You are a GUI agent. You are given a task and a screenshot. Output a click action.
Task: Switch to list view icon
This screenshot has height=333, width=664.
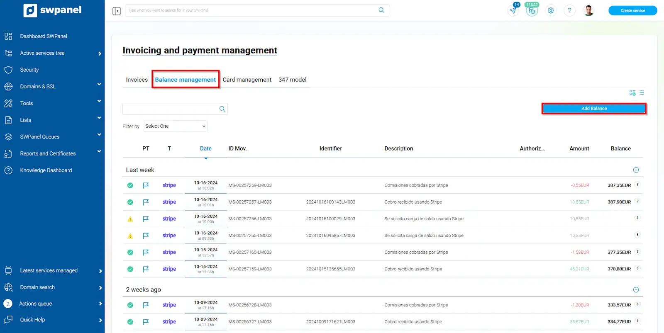(642, 93)
